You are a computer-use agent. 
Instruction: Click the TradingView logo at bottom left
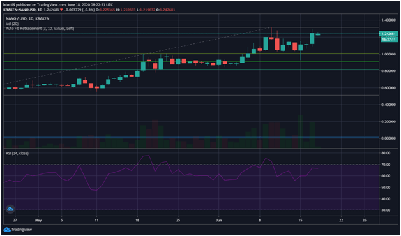(x=18, y=230)
